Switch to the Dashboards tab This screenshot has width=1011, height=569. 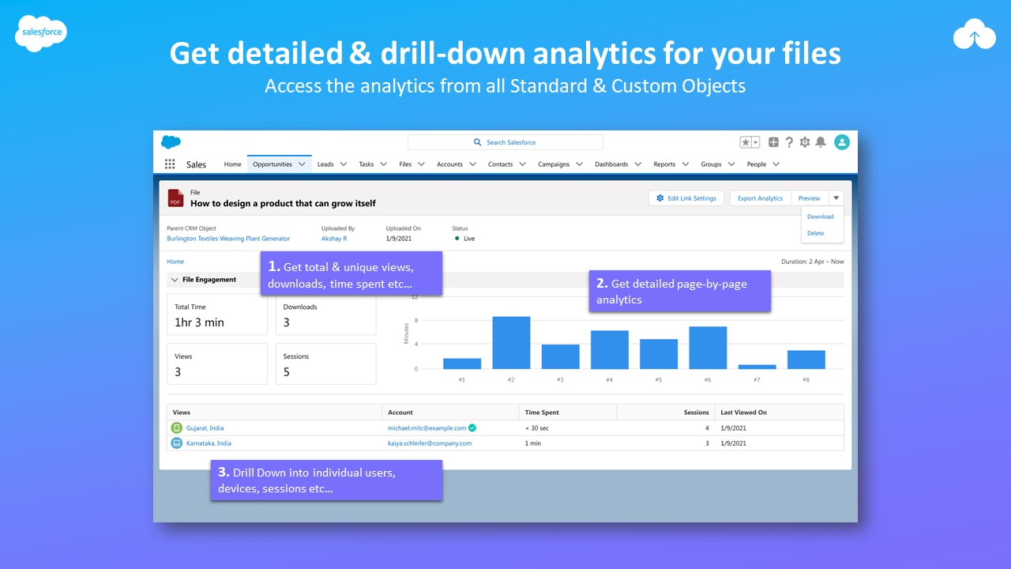611,164
